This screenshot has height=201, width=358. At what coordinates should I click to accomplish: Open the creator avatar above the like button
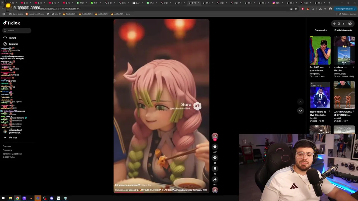click(x=215, y=136)
